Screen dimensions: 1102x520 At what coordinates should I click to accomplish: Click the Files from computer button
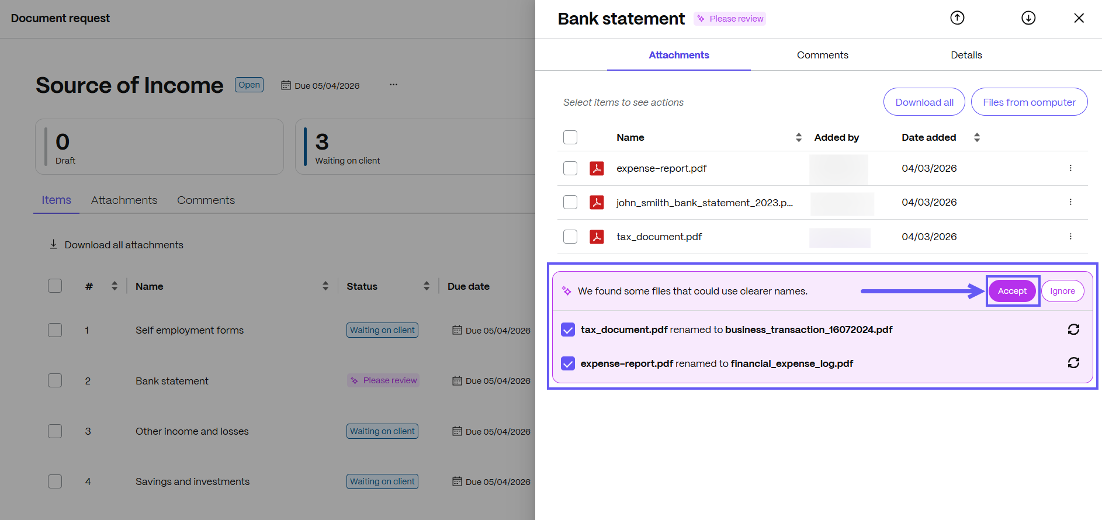[x=1029, y=102]
